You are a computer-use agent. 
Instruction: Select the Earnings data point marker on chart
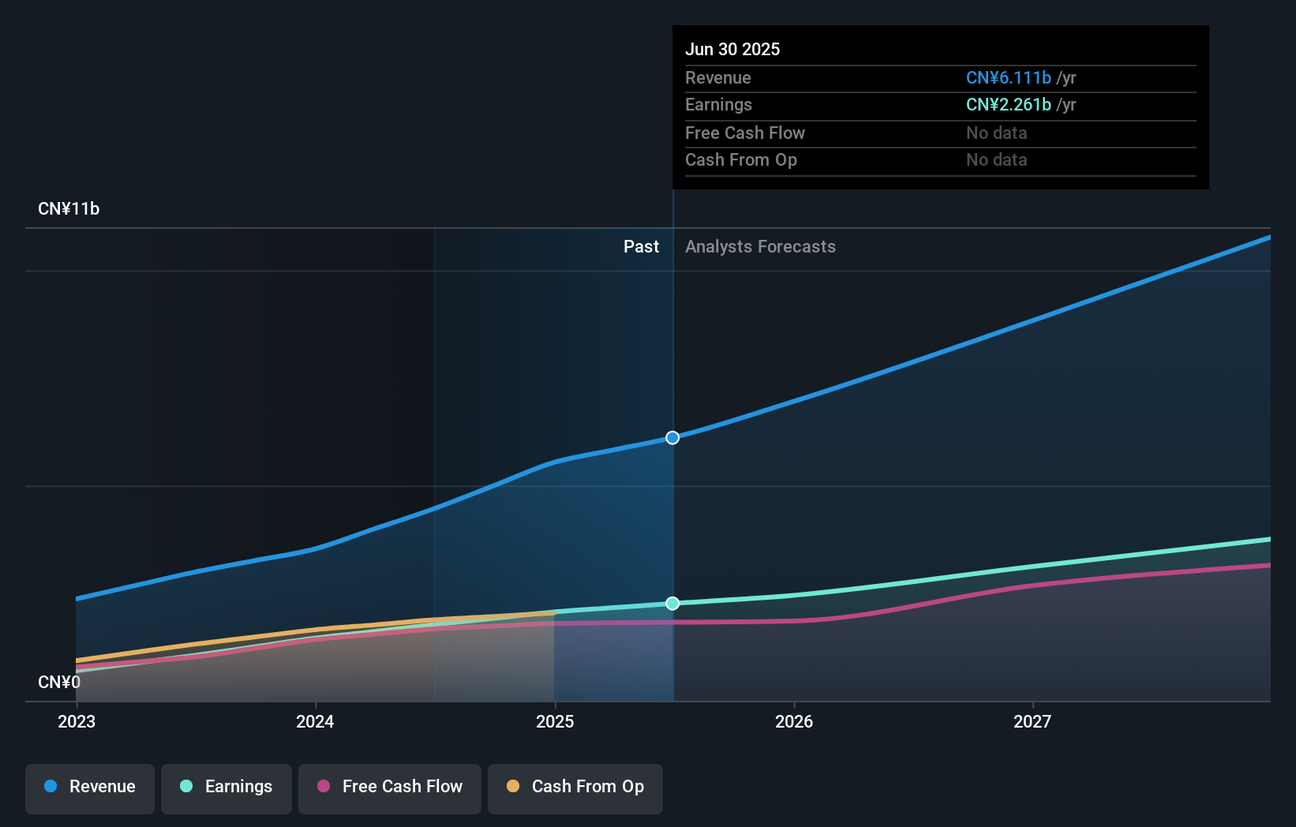click(x=672, y=603)
